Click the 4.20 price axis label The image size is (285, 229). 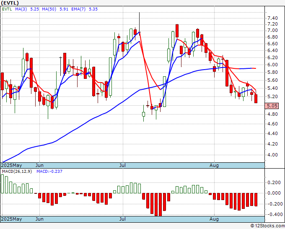click(272, 144)
